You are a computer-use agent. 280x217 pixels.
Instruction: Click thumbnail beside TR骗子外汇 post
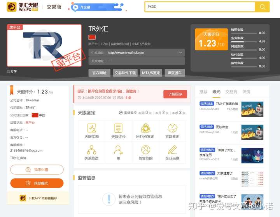click(x=252, y=156)
